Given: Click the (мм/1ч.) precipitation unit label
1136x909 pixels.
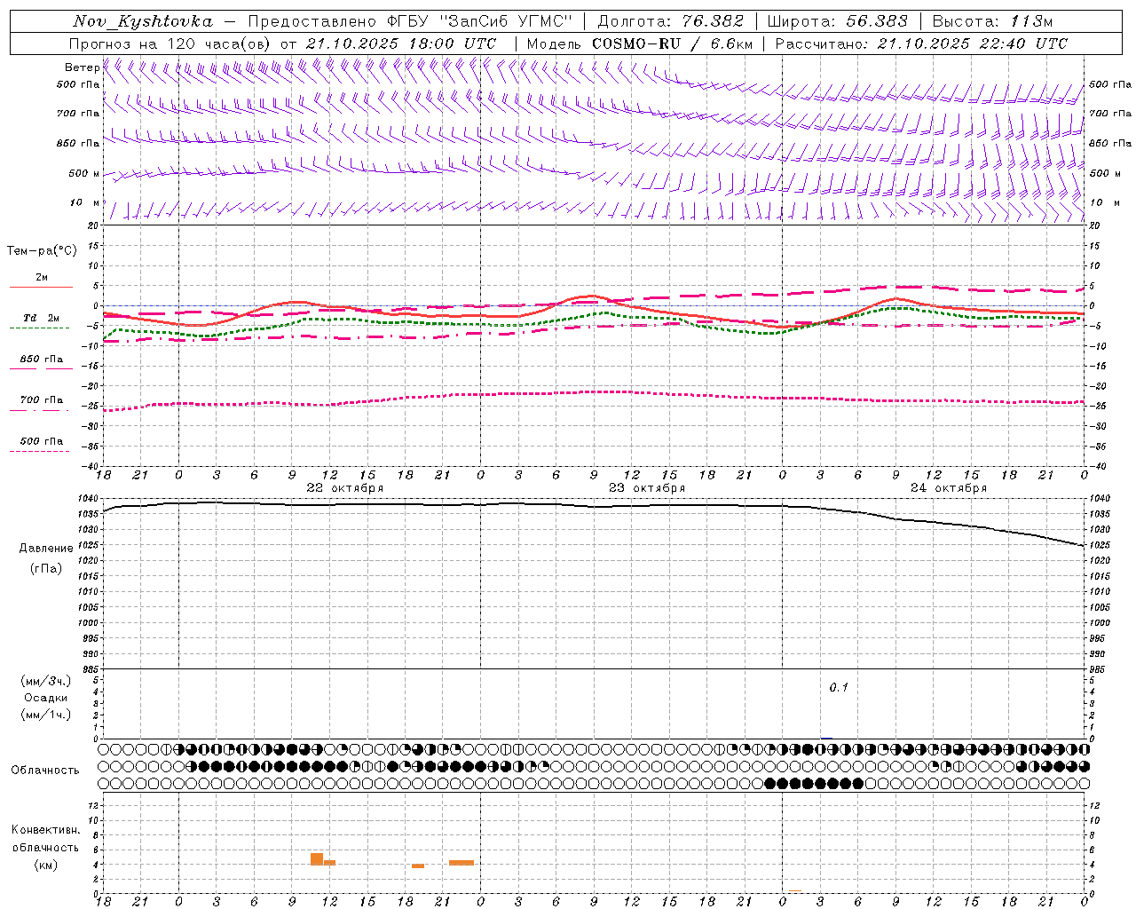Looking at the screenshot, I should point(46,715).
